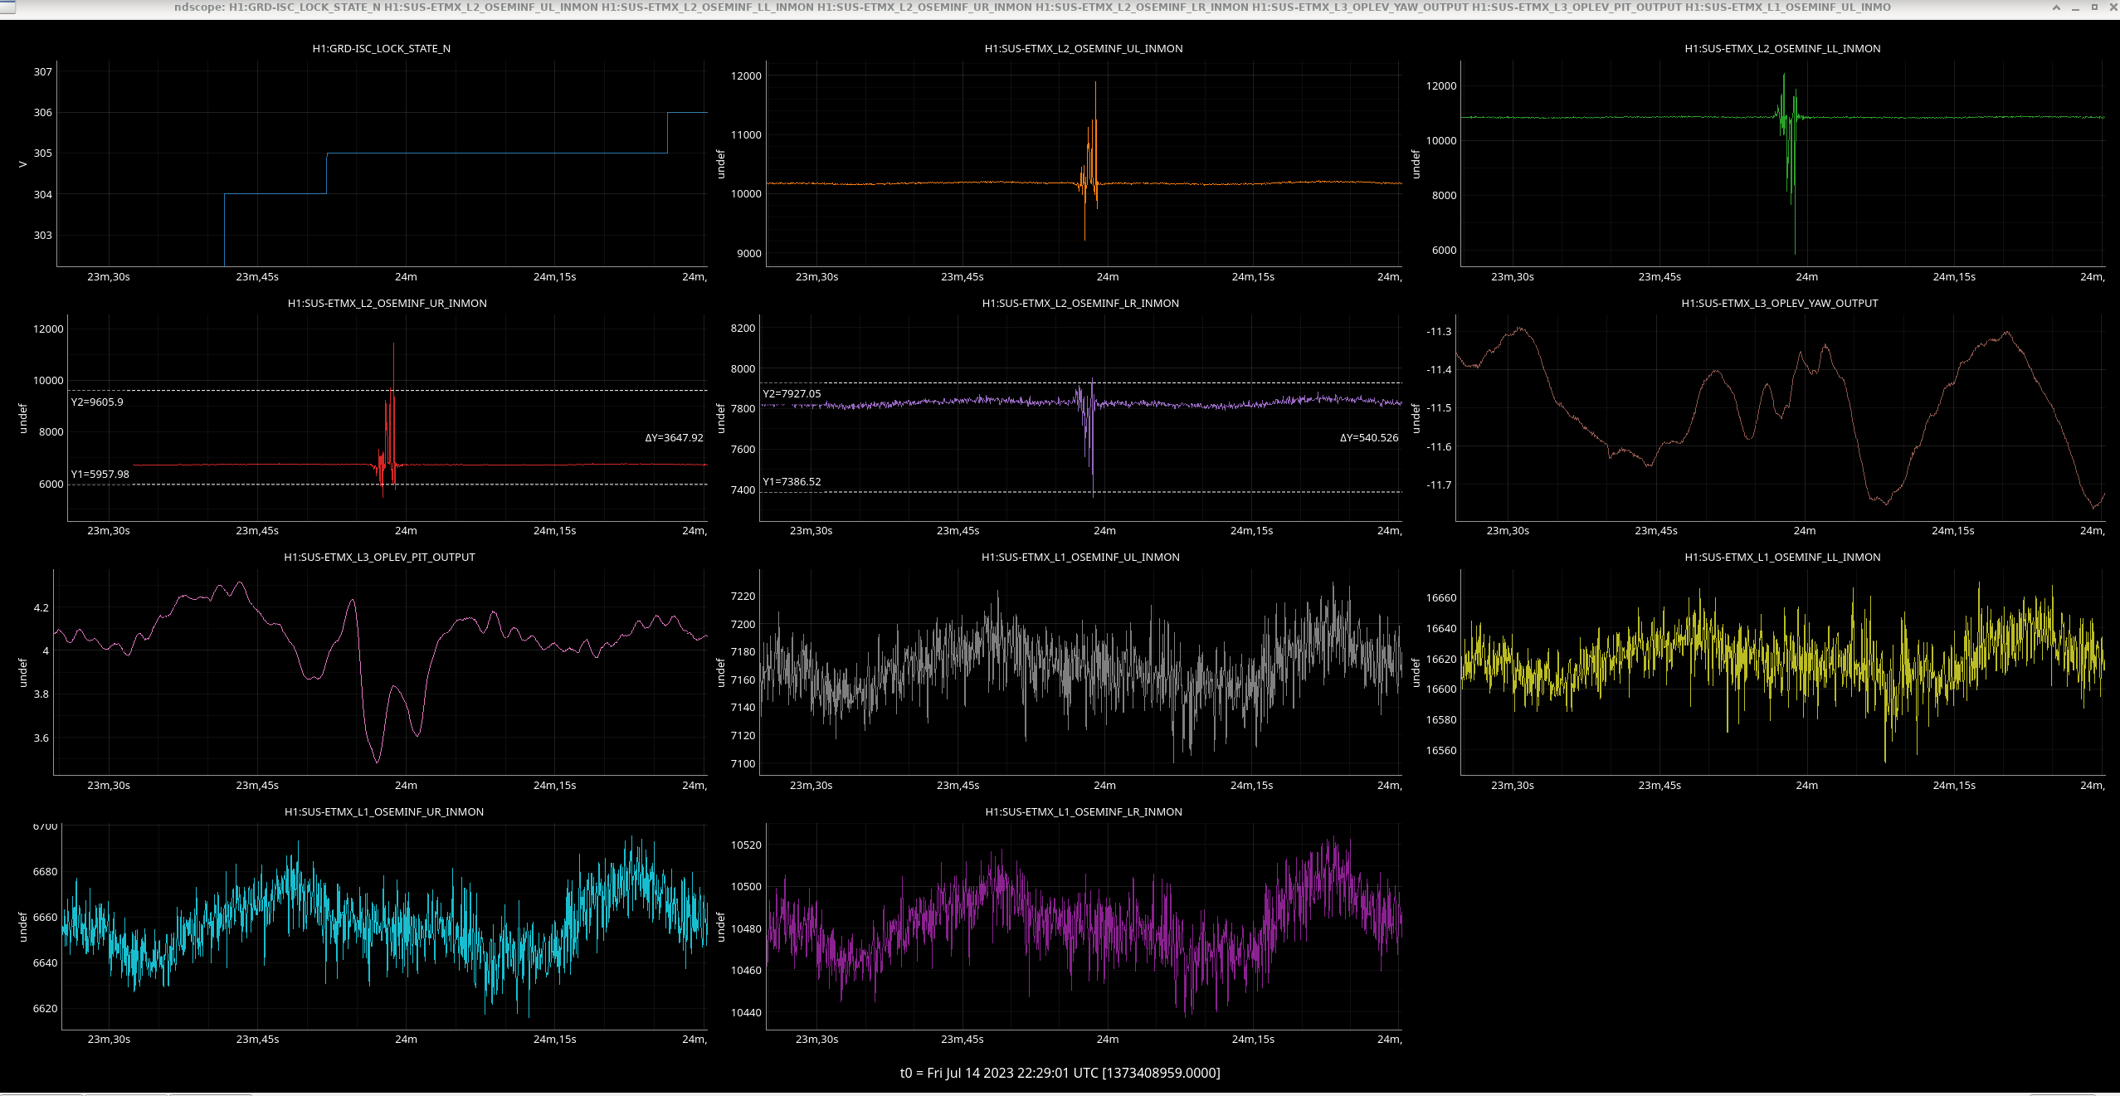
Task: Close the ndscope window
Action: pos(2113,7)
